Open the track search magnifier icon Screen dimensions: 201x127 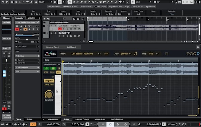point(83,19)
